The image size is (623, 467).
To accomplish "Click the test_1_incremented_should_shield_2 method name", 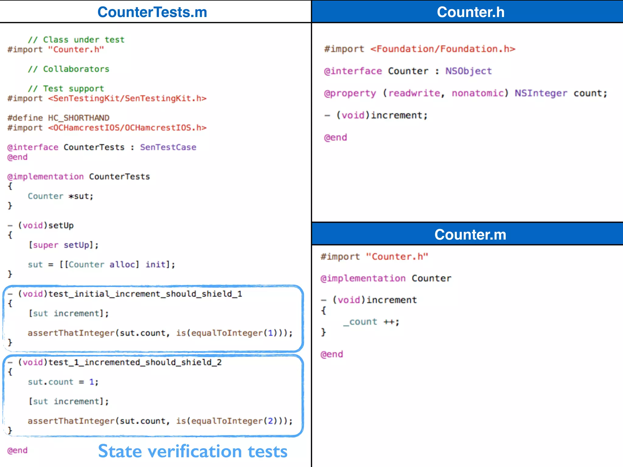I will pyautogui.click(x=135, y=362).
